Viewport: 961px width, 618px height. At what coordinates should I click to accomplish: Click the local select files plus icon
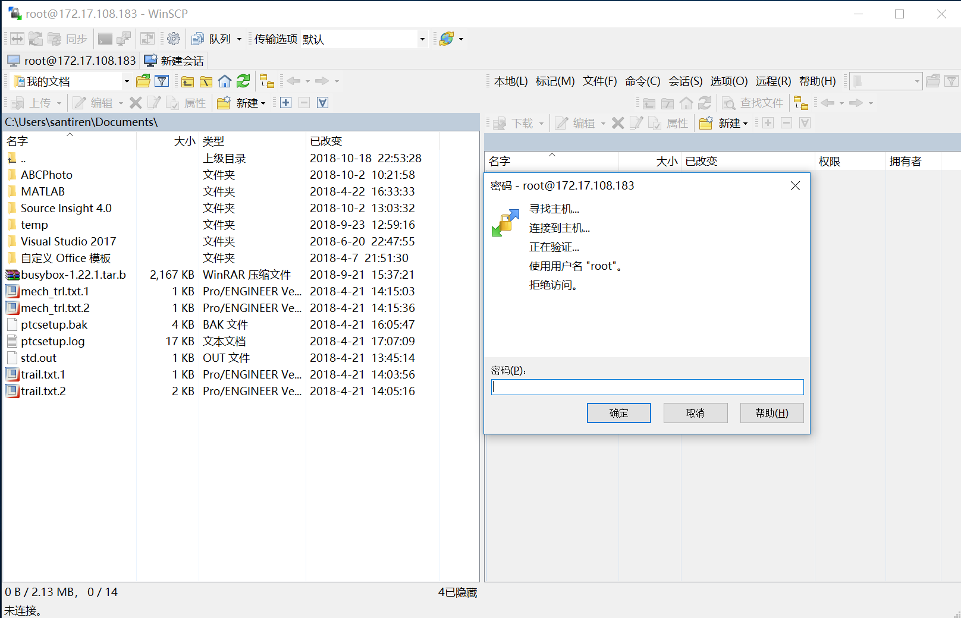[286, 103]
